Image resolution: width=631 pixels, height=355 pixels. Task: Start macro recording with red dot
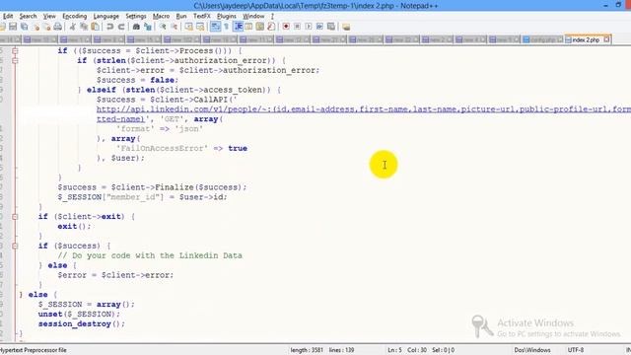(x=286, y=27)
